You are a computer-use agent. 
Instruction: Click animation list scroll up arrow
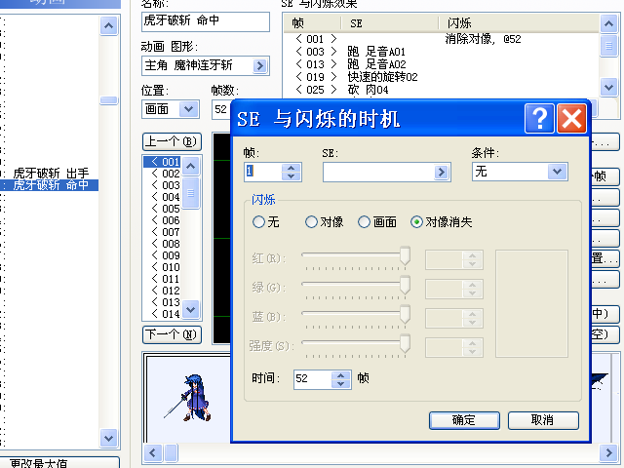[x=108, y=26]
